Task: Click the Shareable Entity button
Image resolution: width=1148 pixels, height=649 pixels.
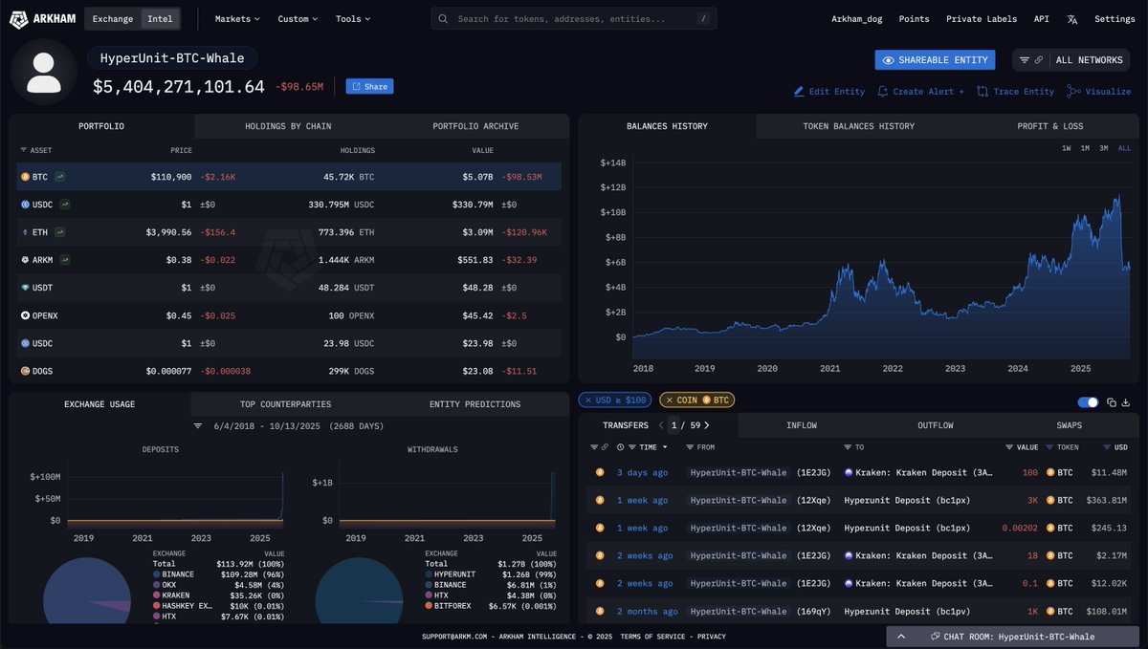Action: (934, 60)
